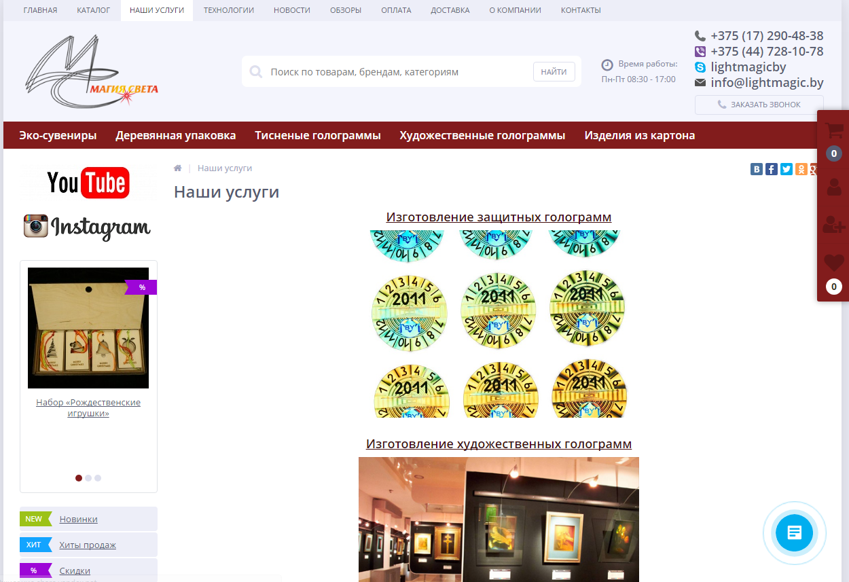
Task: Click the info@lightmagic.by email address
Action: coord(767,83)
